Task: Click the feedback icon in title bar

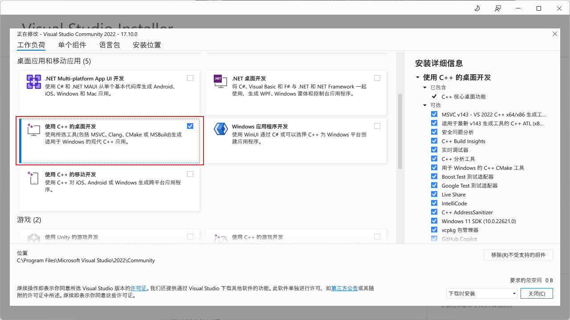Action: pyautogui.click(x=497, y=8)
